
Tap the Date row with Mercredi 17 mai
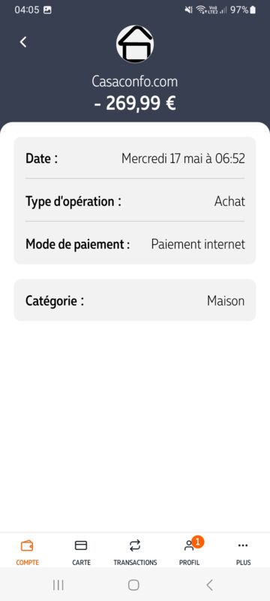[x=135, y=159]
